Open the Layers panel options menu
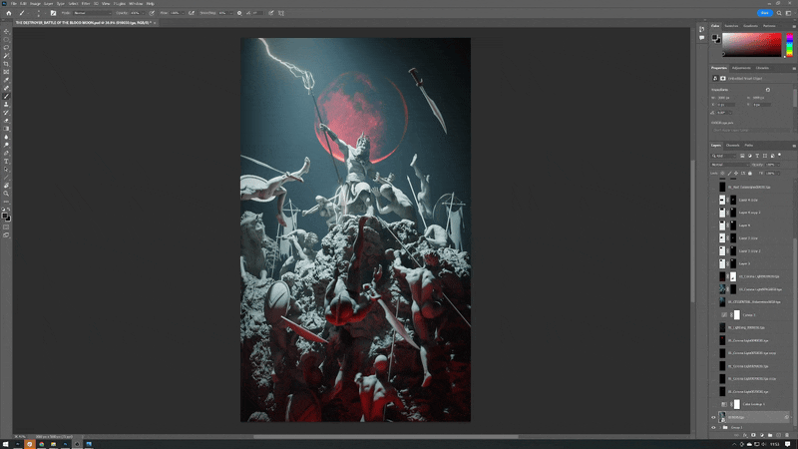Image resolution: width=798 pixels, height=449 pixels. (793, 146)
